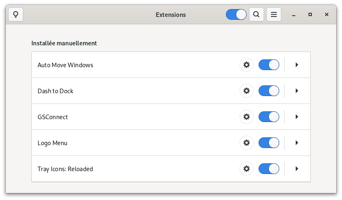Expand Tray Icons: Reloaded details

point(297,169)
